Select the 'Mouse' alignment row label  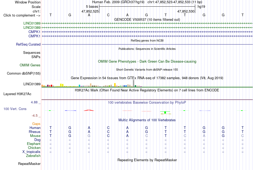click(35, 136)
